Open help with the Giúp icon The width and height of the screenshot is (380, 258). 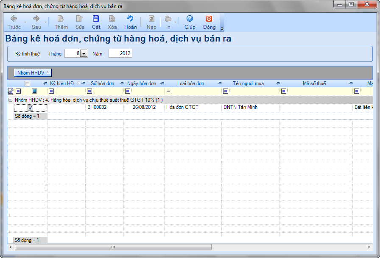pos(190,22)
